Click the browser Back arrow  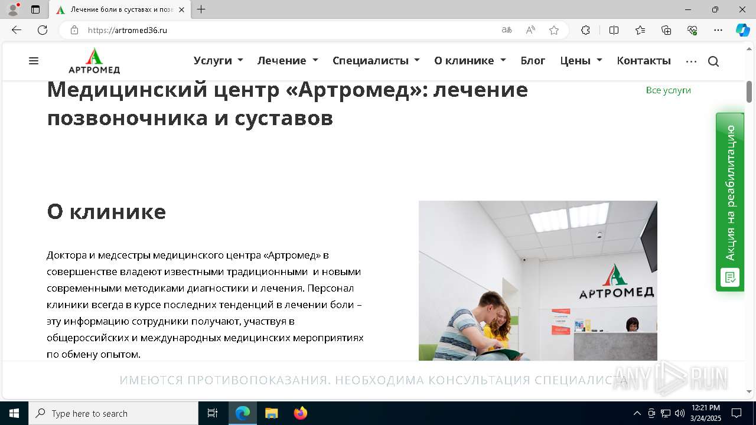point(17,30)
